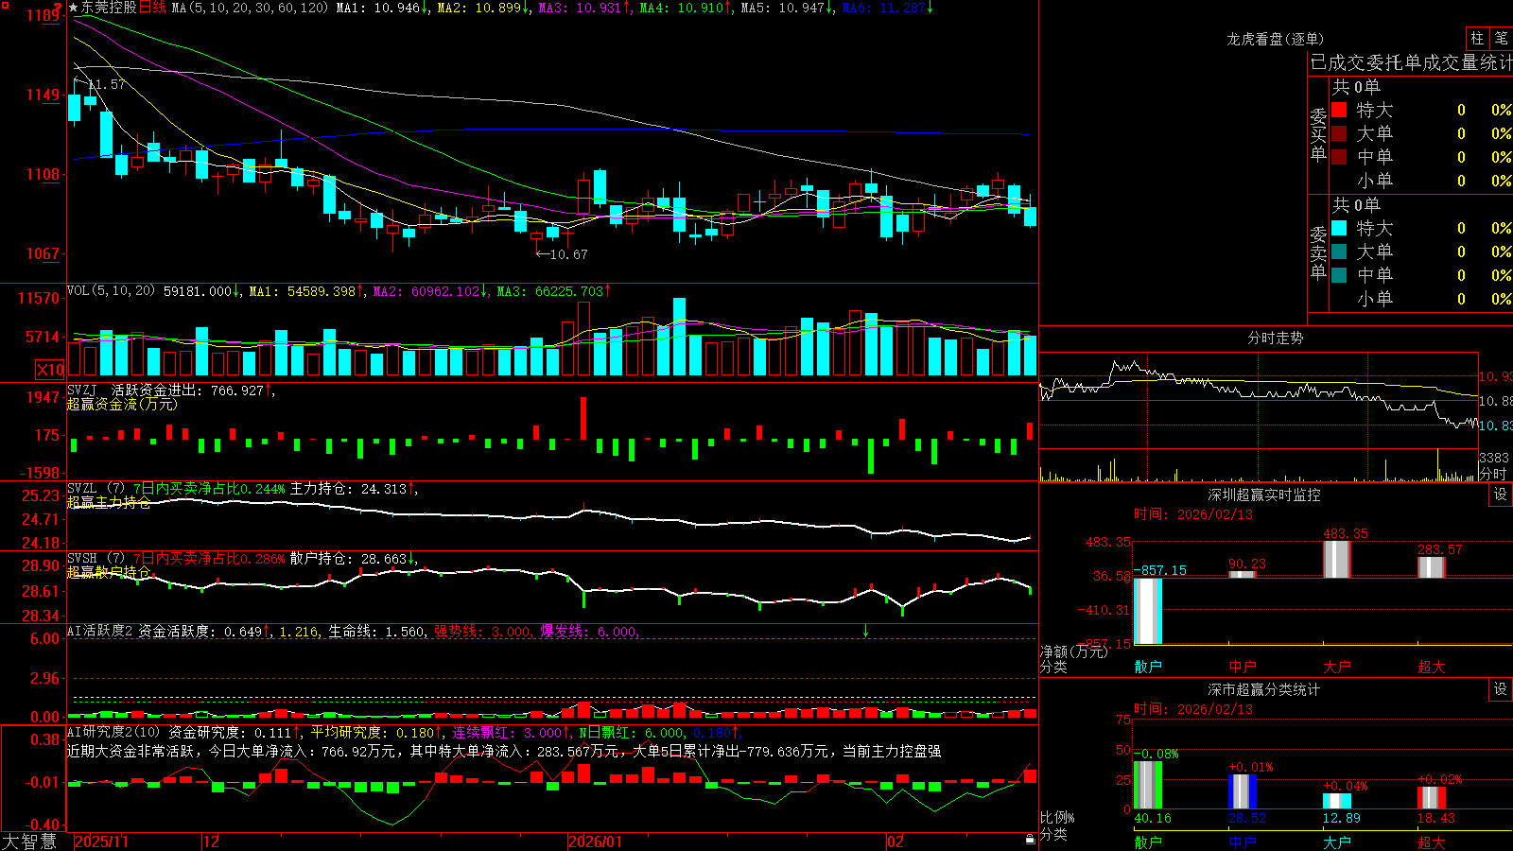Open 设 settings for 深市超赢分类统计
The width and height of the screenshot is (1513, 851).
pyautogui.click(x=1501, y=689)
